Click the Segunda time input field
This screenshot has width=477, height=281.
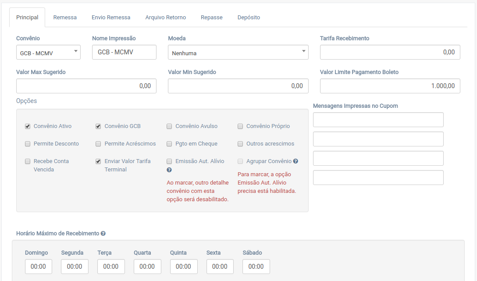[x=75, y=267]
